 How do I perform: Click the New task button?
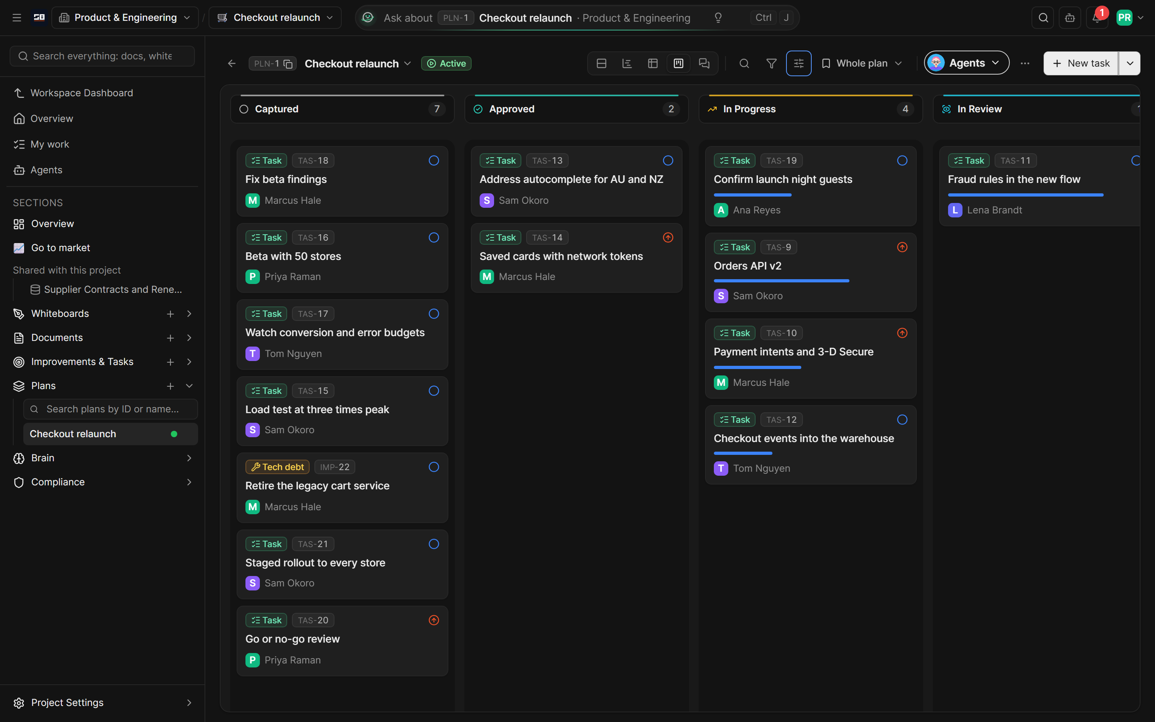click(1080, 63)
